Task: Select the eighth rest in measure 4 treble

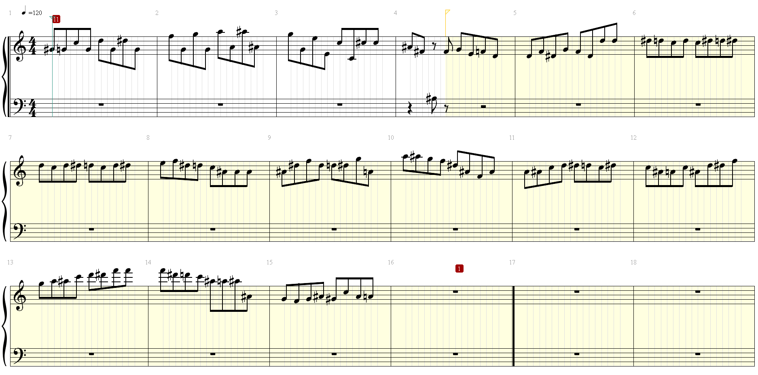Action: (x=434, y=45)
